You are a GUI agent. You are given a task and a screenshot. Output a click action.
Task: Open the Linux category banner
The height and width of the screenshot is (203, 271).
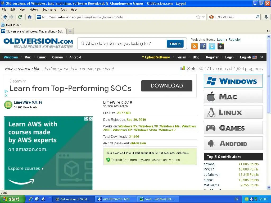point(233,112)
